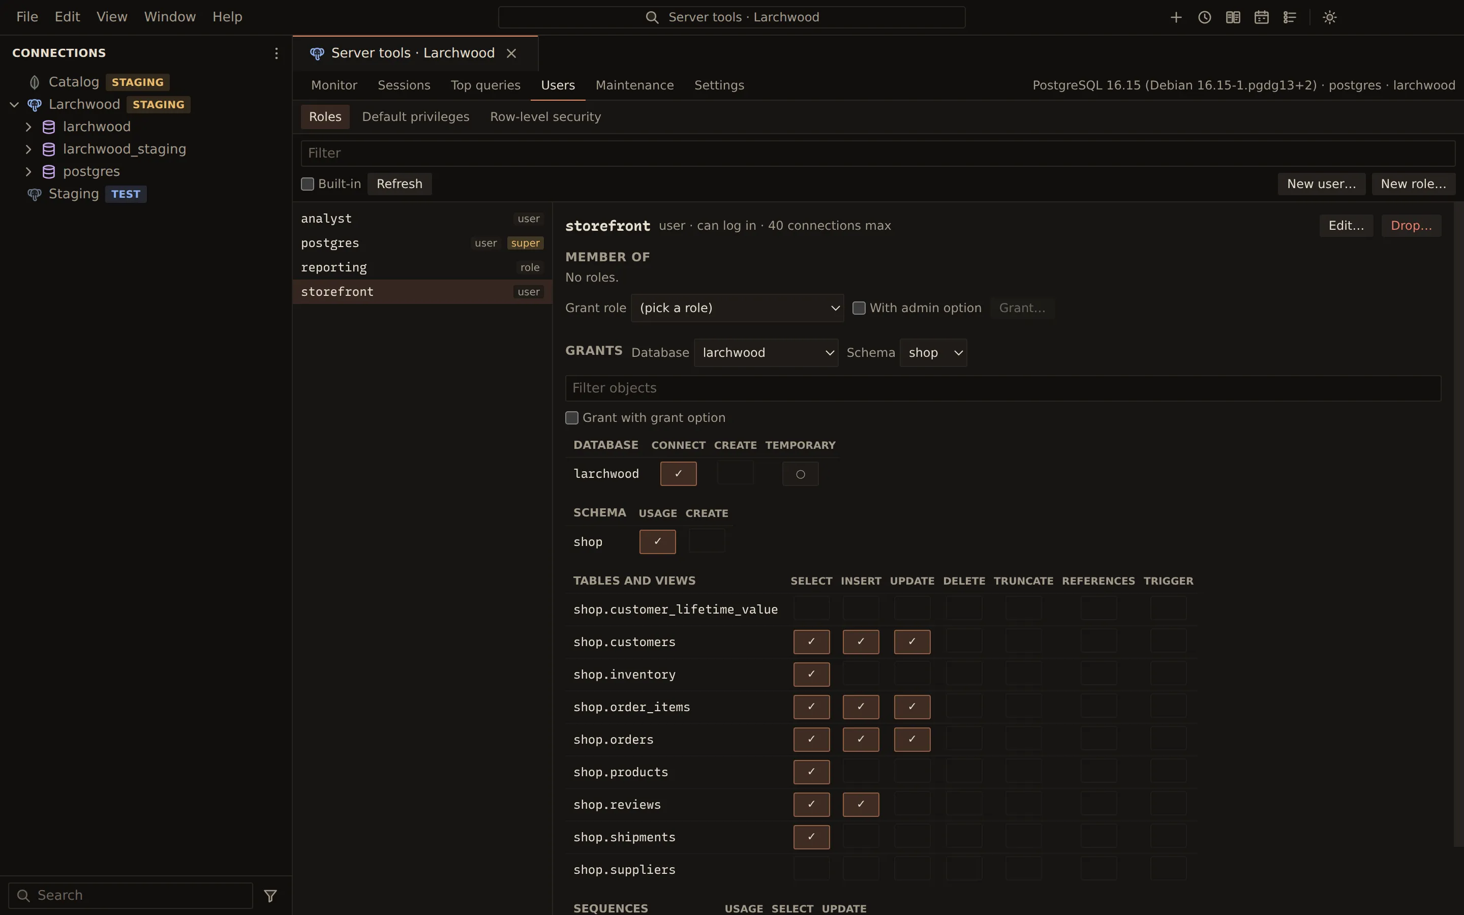The height and width of the screenshot is (915, 1464).
Task: Enable the Built-in roles checkbox
Action: pyautogui.click(x=308, y=184)
